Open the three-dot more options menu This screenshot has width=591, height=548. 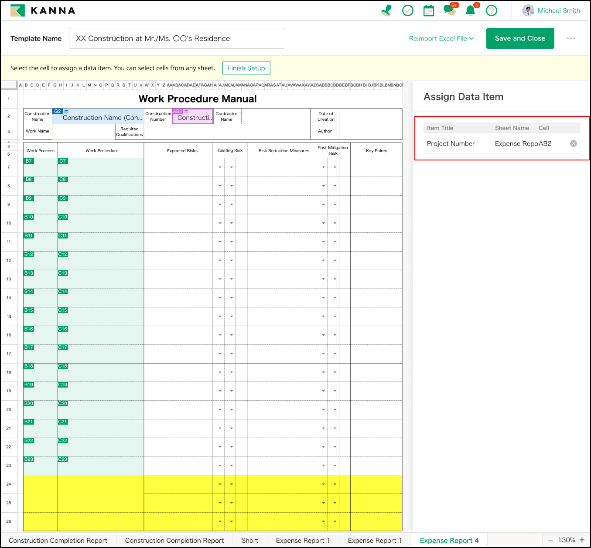click(x=571, y=38)
